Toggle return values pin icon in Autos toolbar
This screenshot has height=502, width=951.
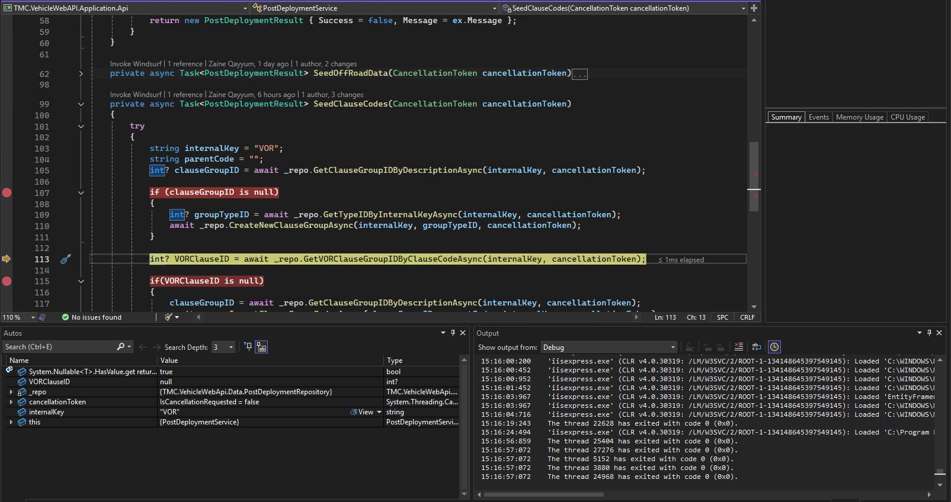tap(248, 346)
